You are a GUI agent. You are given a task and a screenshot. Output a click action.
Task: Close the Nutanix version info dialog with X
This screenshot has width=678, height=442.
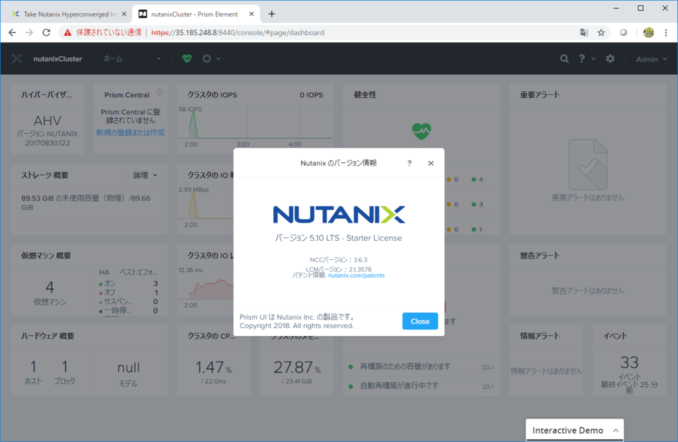point(430,163)
